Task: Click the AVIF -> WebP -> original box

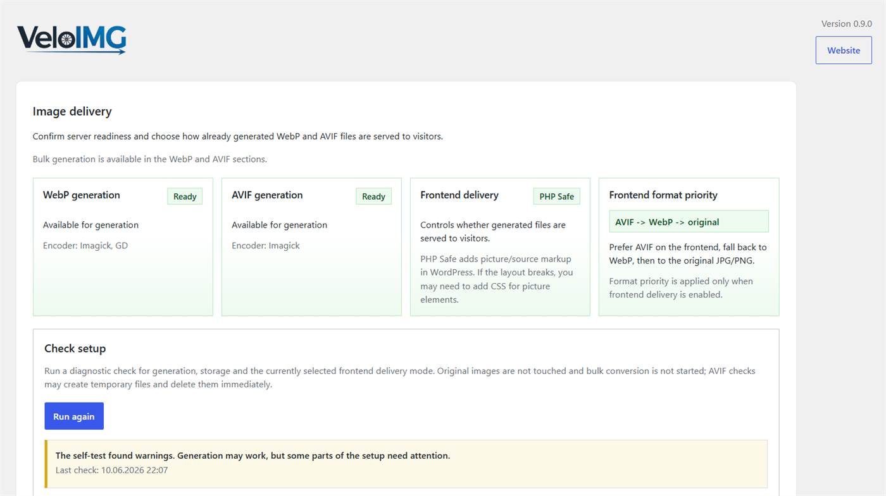Action: click(689, 222)
